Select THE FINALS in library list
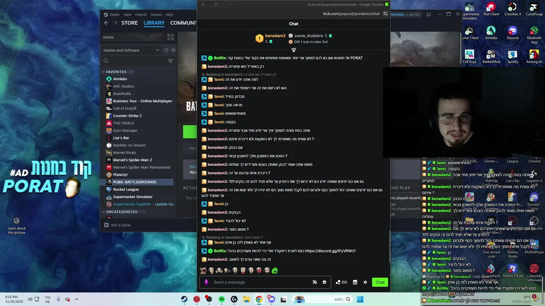Image resolution: width=545 pixels, height=306 pixels. pos(123,123)
